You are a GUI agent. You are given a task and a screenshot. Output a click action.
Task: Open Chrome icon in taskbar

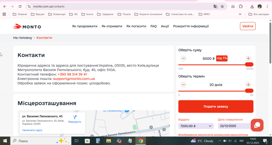(141, 141)
